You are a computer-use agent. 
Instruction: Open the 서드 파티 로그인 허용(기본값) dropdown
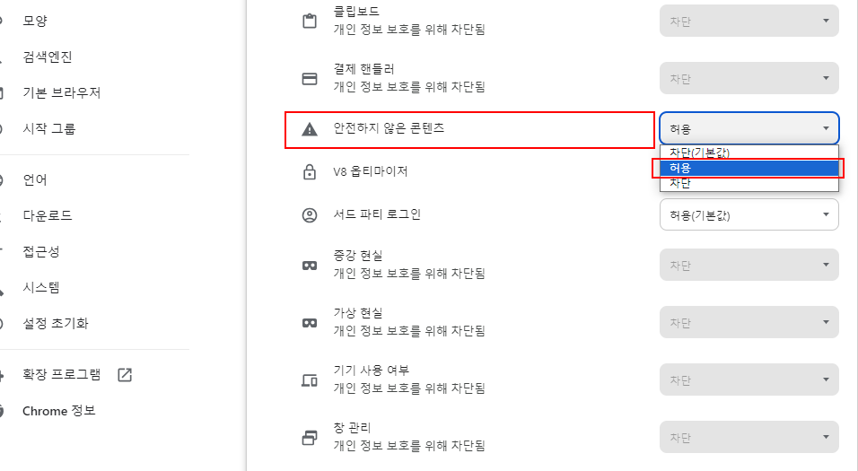(749, 214)
